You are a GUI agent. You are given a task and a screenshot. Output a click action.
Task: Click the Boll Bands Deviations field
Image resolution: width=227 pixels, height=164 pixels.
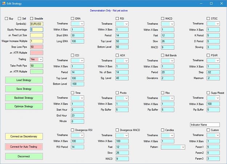click(x=167, y=78)
